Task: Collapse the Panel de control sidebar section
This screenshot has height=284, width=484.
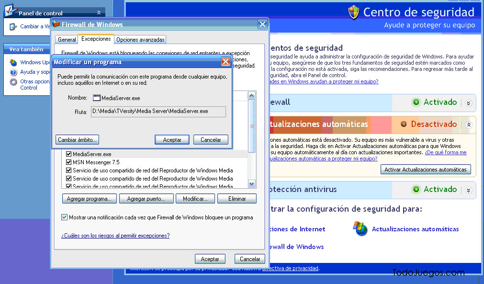Action: (99, 12)
